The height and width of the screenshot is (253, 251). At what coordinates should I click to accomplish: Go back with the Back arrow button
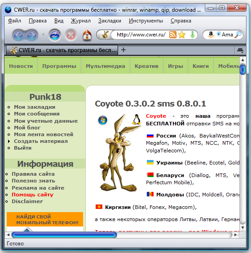pyautogui.click(x=18, y=35)
